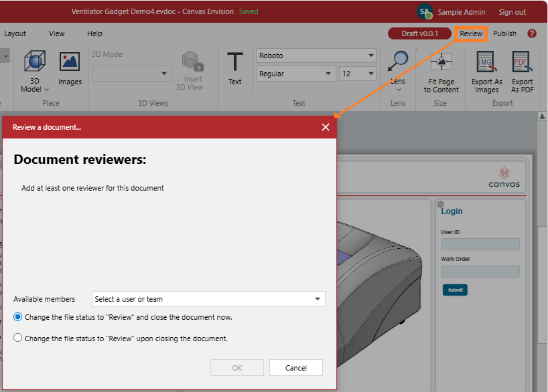Open the Regular font style dropdown

[x=295, y=74]
